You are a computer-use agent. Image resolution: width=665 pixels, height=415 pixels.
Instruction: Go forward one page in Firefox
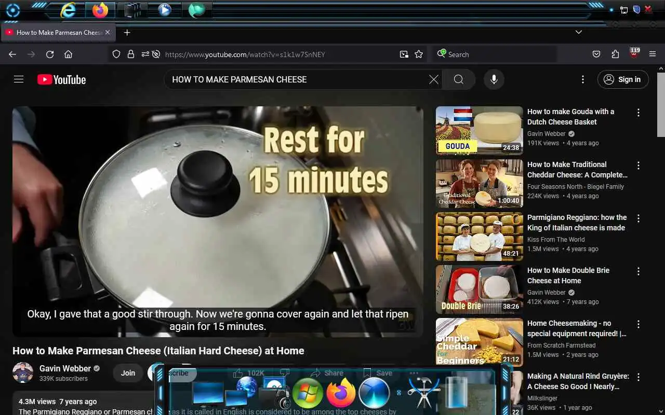31,54
